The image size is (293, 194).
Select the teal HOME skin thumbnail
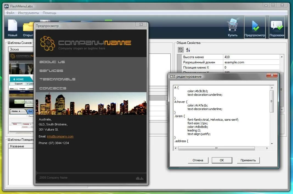[x=21, y=81]
